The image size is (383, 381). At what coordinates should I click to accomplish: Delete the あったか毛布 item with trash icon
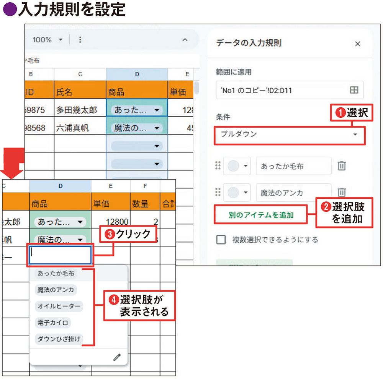click(x=341, y=166)
